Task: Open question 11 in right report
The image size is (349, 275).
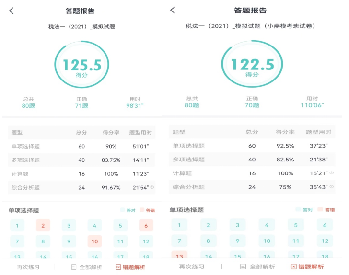Action: 296,241
